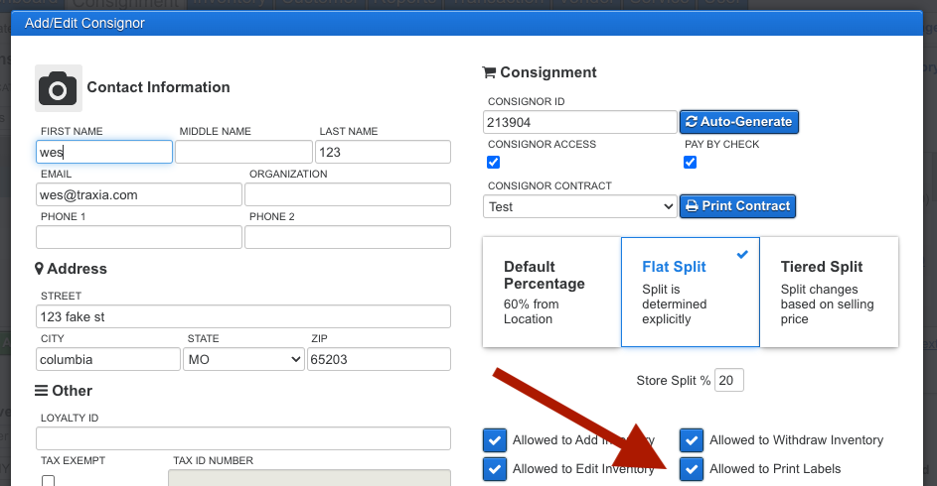Click the Loyalty ID input field
Viewport: 937px width, 486px height.
(242, 438)
